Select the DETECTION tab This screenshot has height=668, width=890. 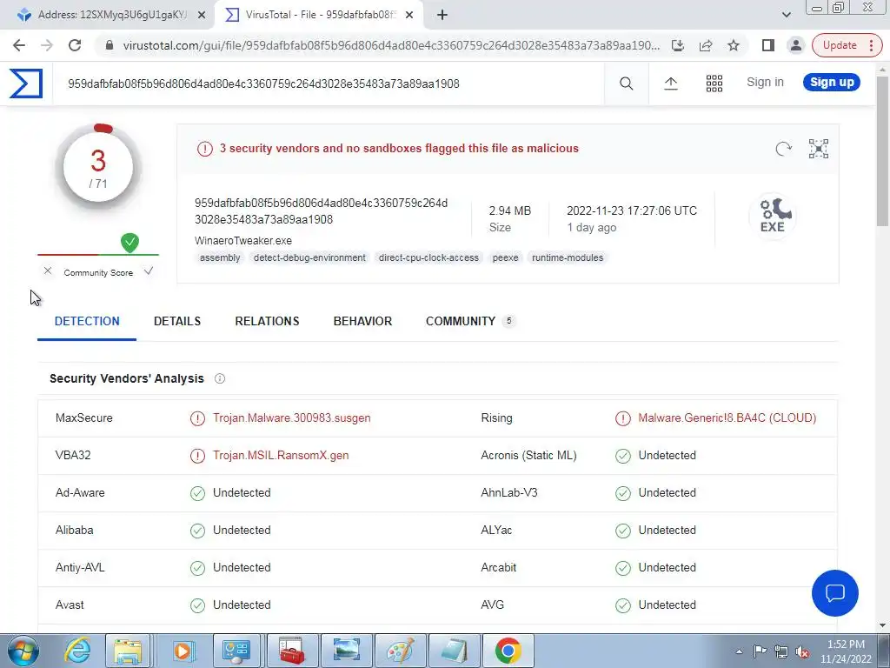(87, 322)
